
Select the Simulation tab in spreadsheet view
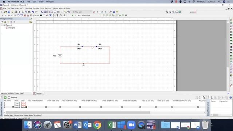click(x=37, y=115)
